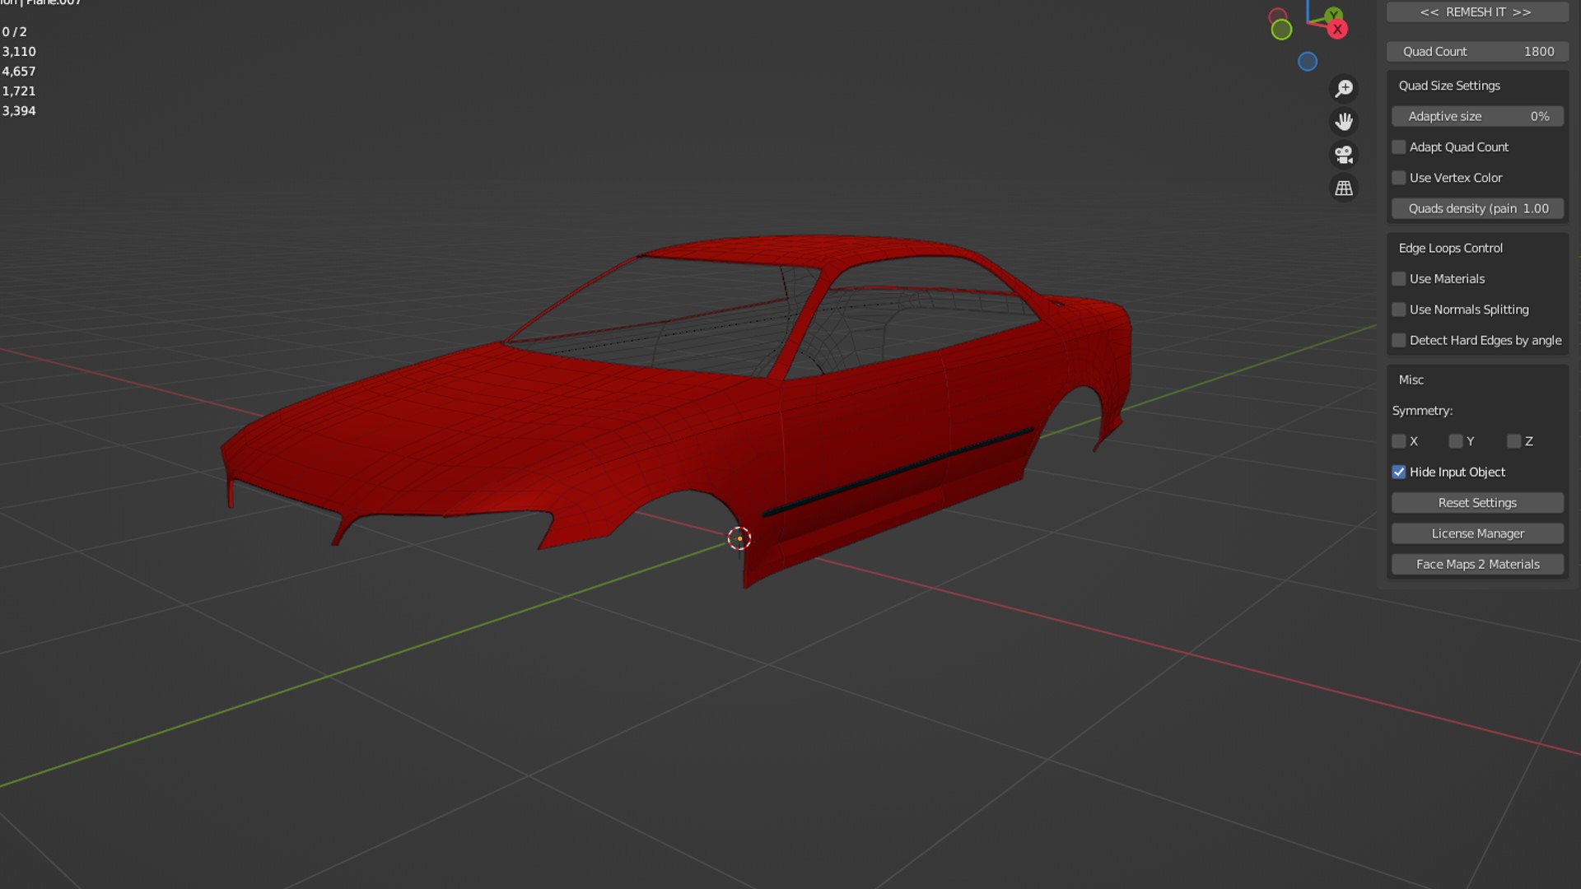
Task: Collapse the Quad Size Settings panel
Action: click(x=1449, y=86)
